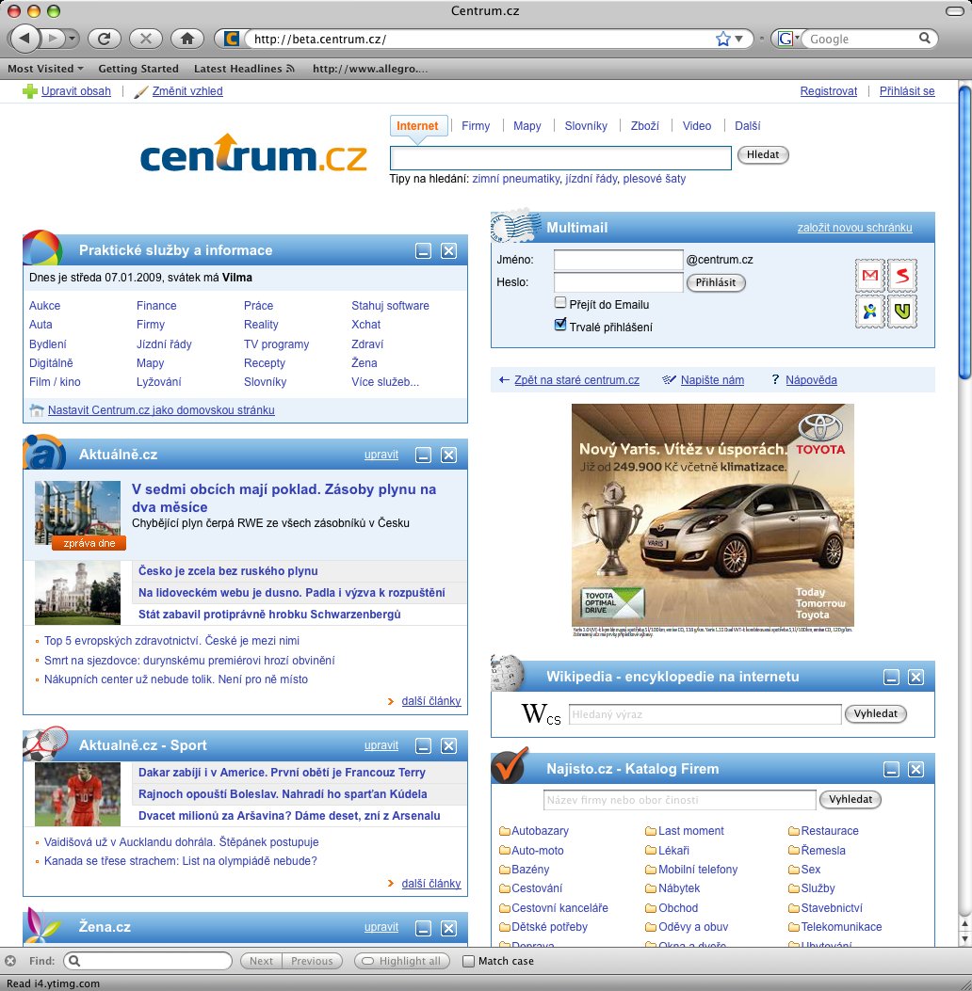This screenshot has width=972, height=991.
Task: Uncheck the Trvalé přihlášení checkbox
Action: pos(559,325)
